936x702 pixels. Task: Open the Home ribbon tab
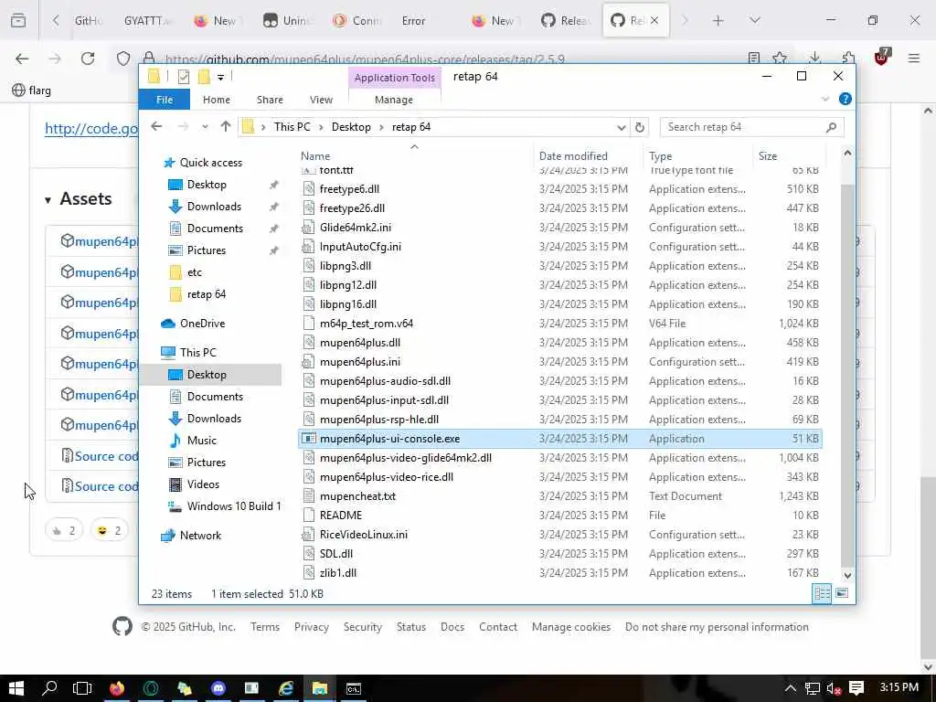pyautogui.click(x=216, y=100)
